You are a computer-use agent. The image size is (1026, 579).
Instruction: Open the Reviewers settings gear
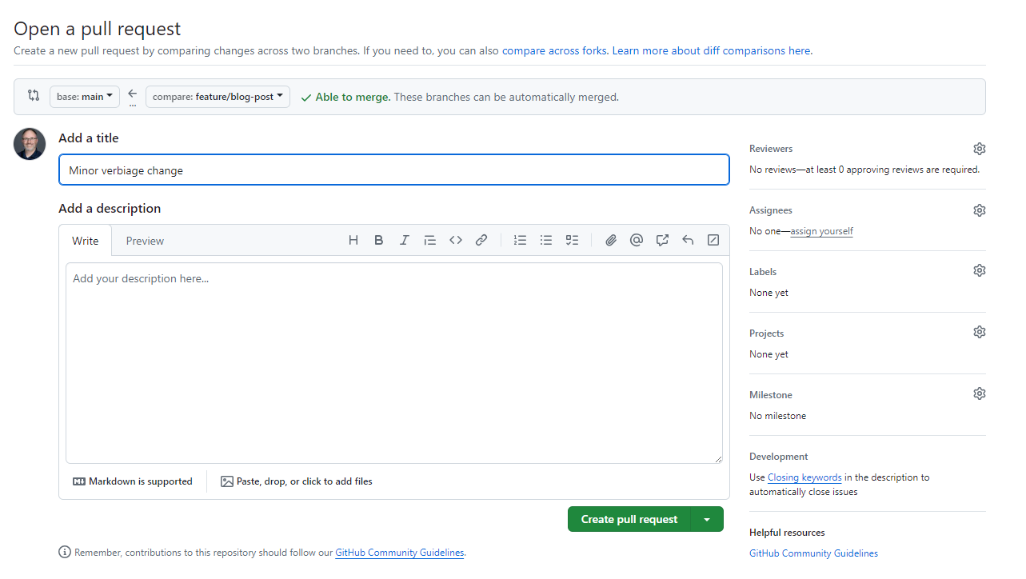tap(979, 148)
